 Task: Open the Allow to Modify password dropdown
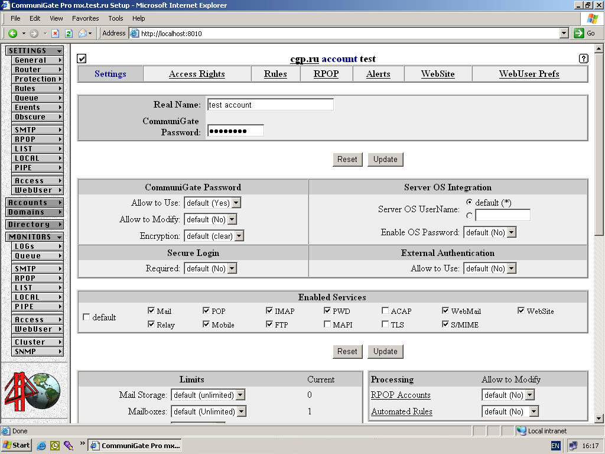pyautogui.click(x=210, y=219)
